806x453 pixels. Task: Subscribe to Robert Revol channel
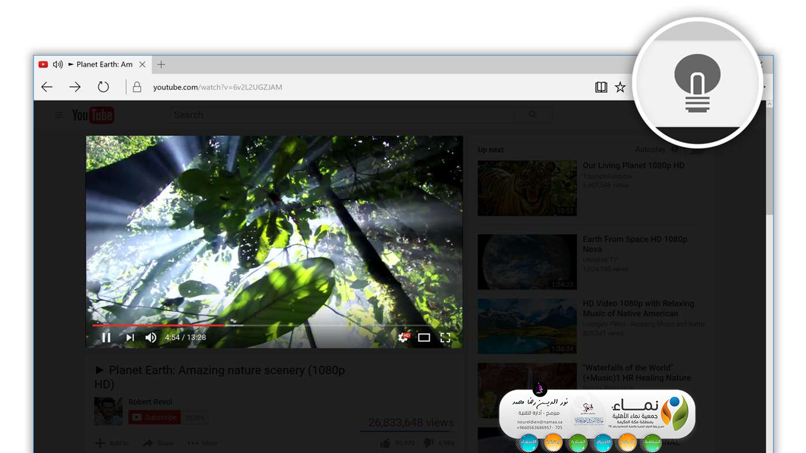point(154,417)
